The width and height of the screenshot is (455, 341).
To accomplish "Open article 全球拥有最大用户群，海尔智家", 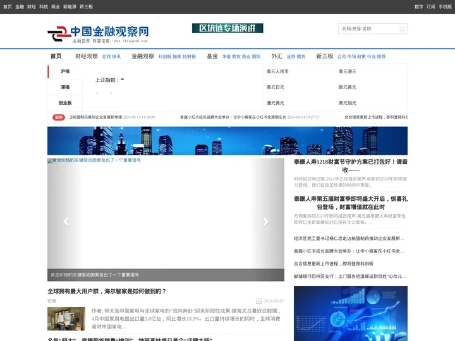I will (x=107, y=291).
